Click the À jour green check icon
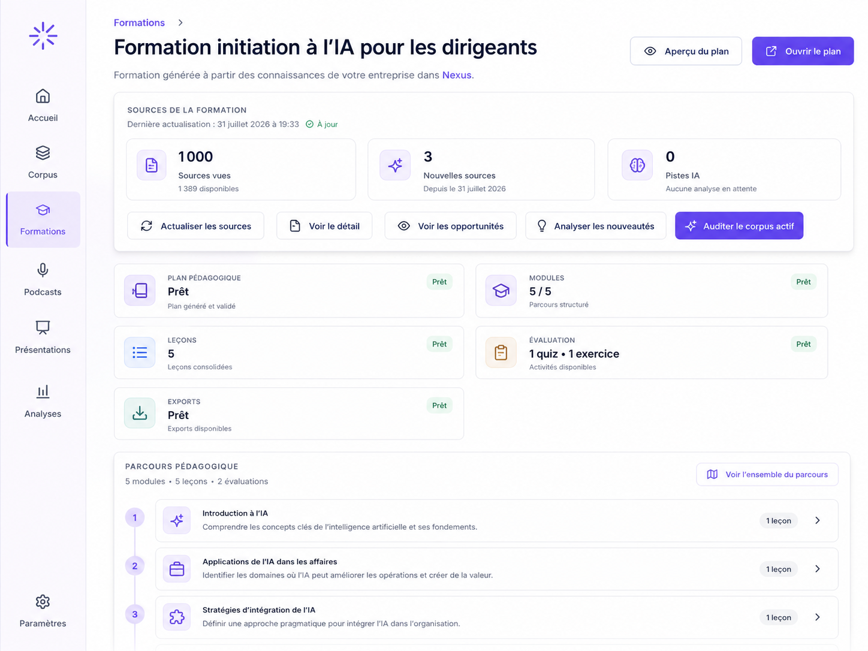 [309, 124]
